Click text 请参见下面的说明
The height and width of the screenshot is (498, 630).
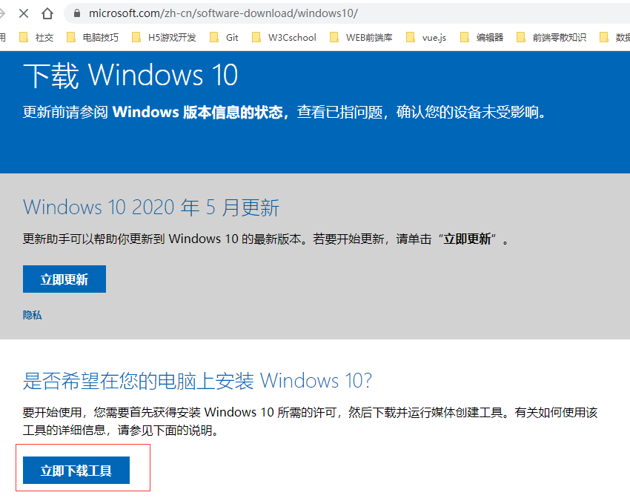coord(165,431)
